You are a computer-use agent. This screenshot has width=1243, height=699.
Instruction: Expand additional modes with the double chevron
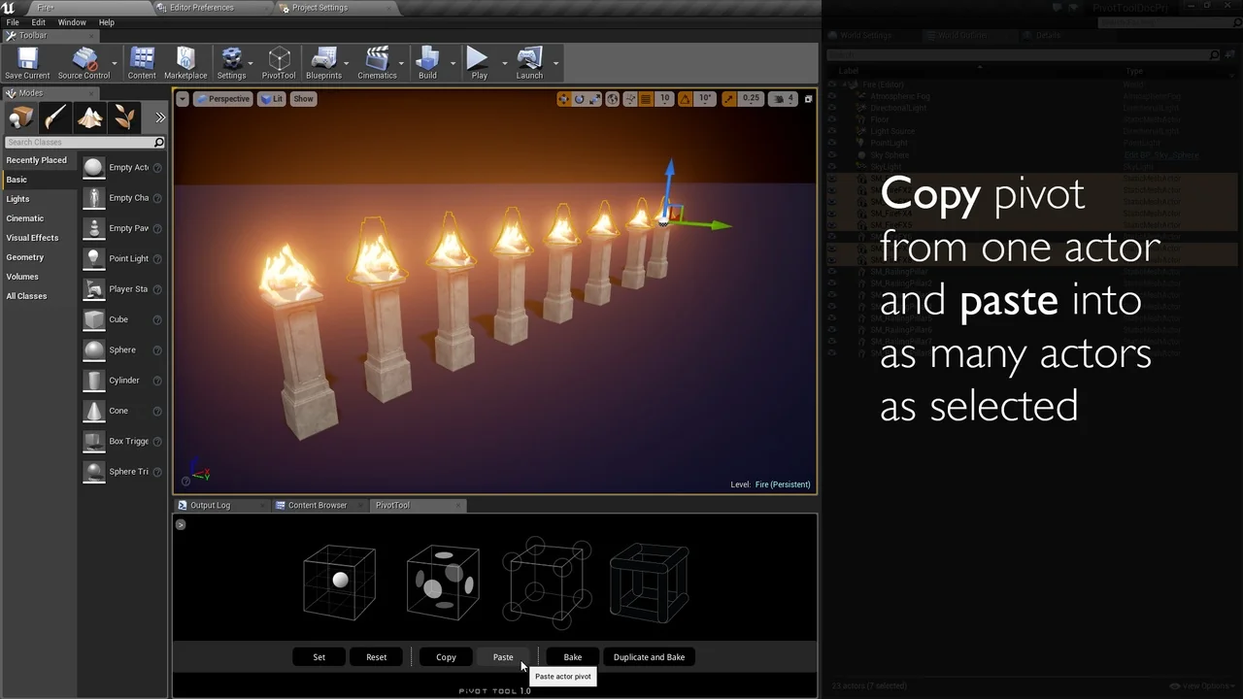(x=158, y=116)
